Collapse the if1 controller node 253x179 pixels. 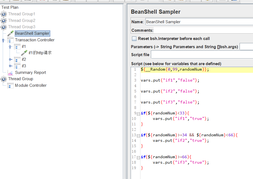(x=10, y=47)
